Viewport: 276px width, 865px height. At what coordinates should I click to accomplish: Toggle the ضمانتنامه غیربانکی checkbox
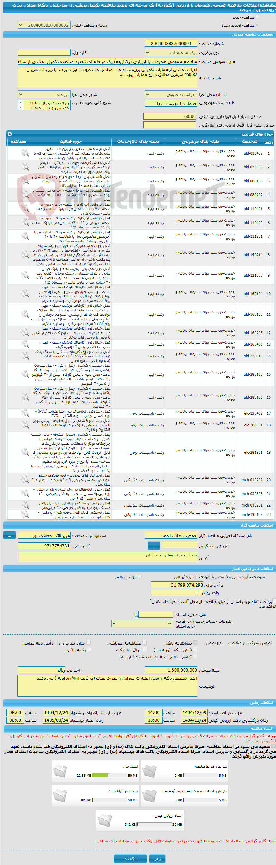coord(145,642)
